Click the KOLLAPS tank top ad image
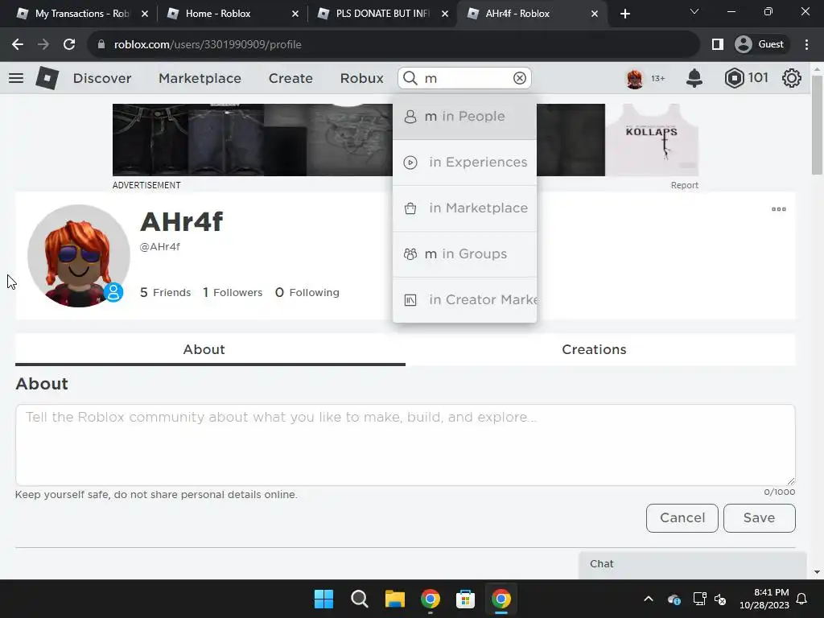The image size is (824, 618). click(x=652, y=140)
